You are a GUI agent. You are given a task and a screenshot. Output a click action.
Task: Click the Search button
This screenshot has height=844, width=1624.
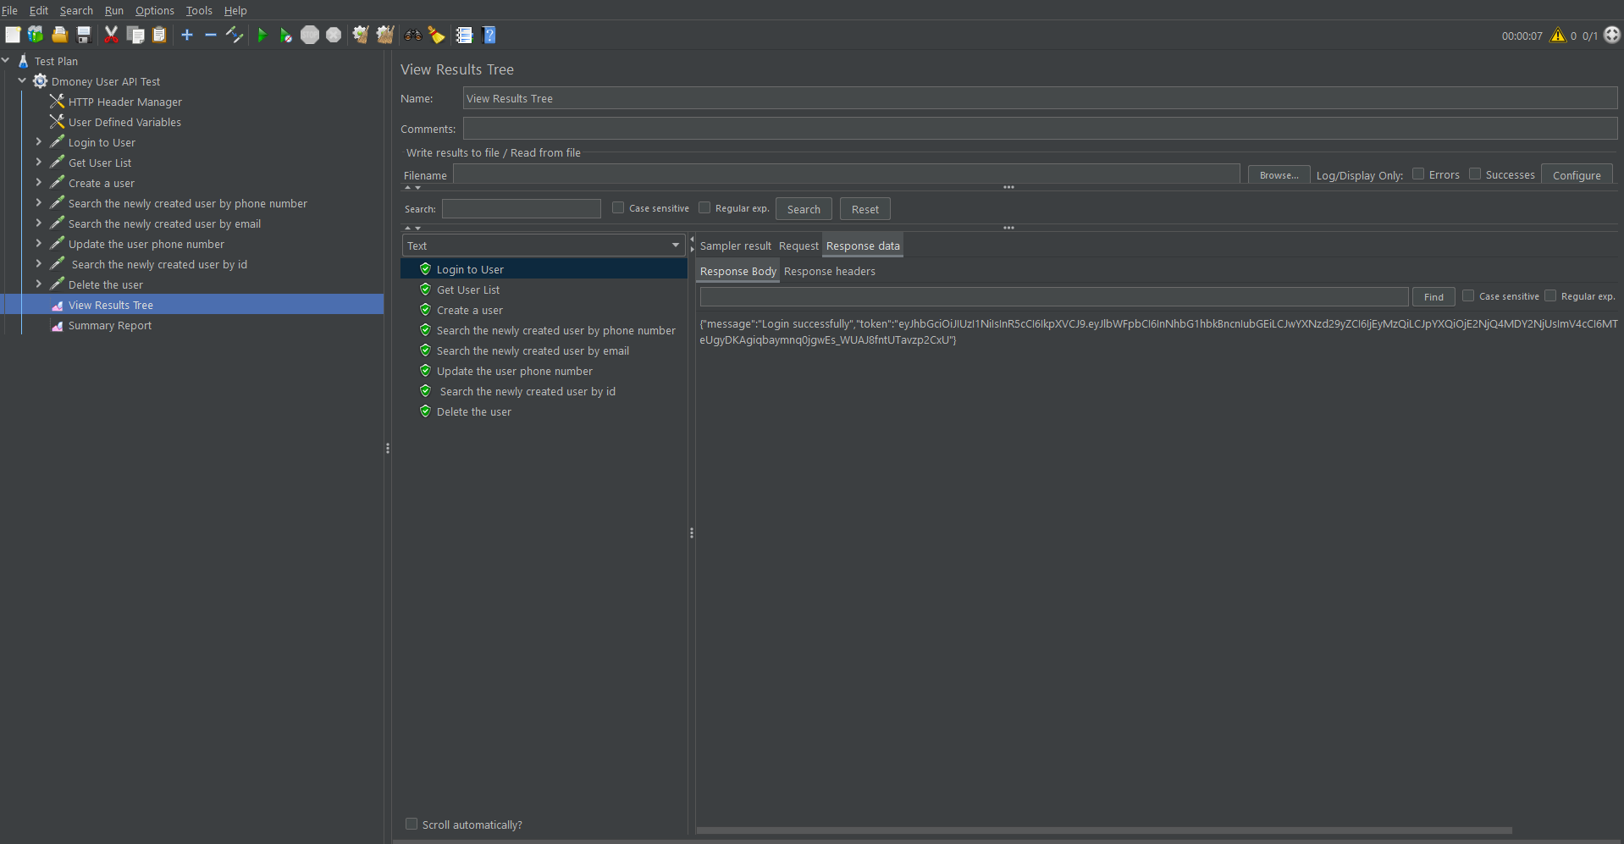[x=804, y=209]
